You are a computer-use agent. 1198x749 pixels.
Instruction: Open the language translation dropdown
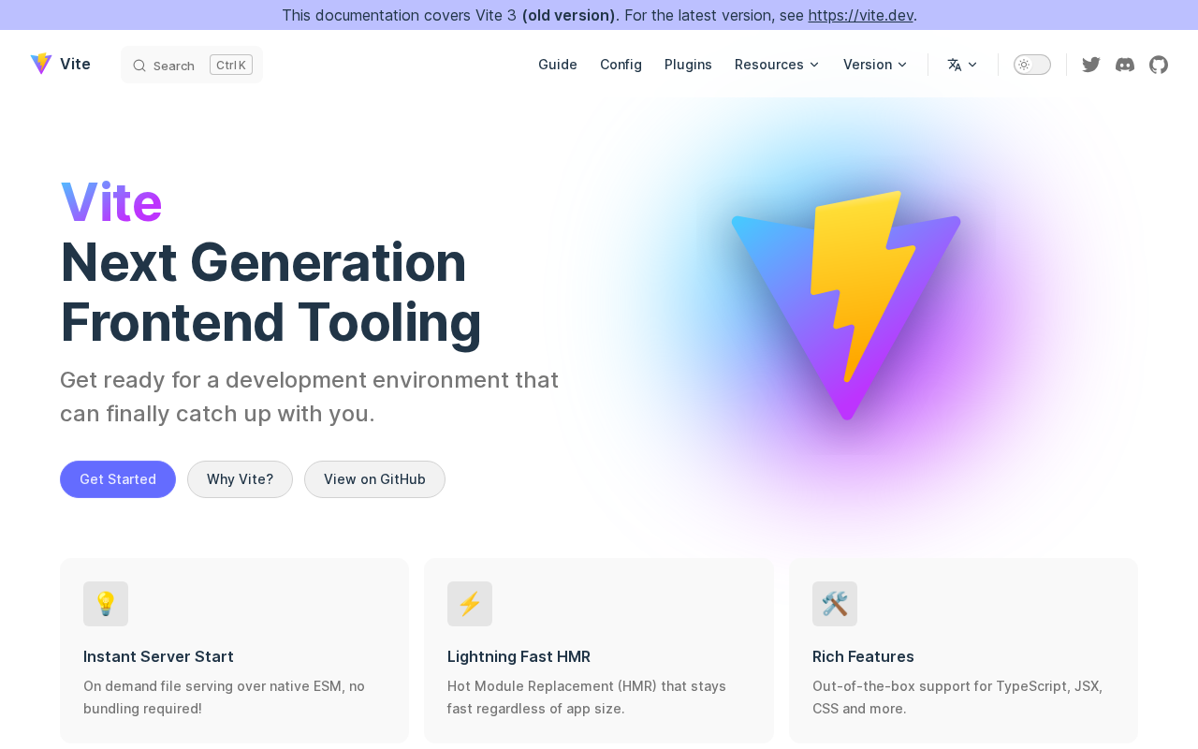(x=963, y=65)
